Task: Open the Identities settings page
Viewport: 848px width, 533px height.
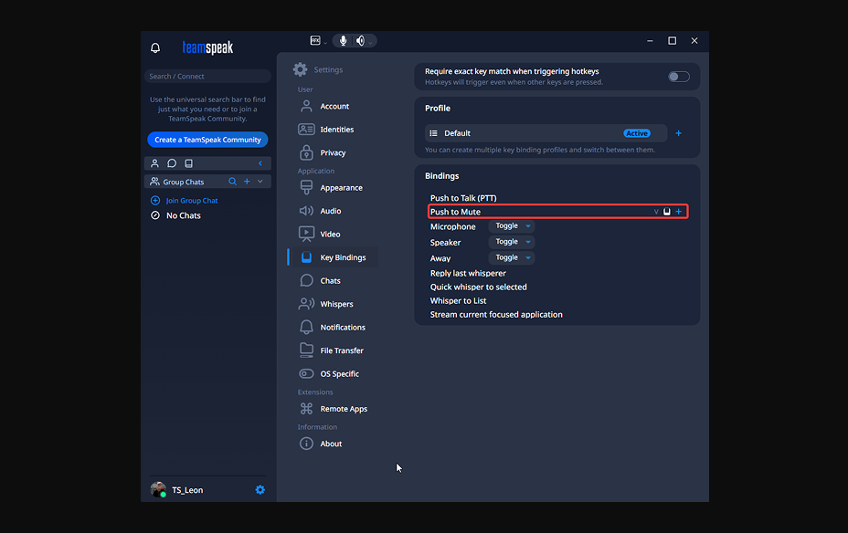Action: click(336, 130)
